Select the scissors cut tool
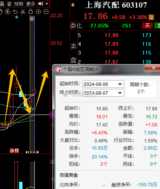 pos(23,11)
